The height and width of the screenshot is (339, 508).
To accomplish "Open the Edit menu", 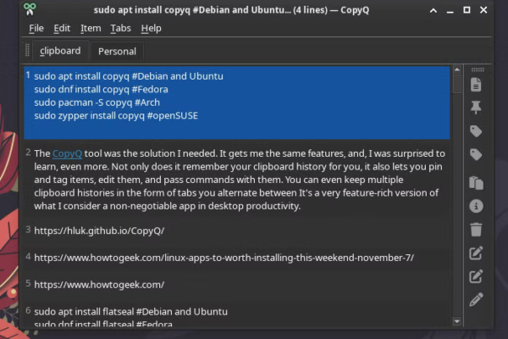I will coord(62,28).
